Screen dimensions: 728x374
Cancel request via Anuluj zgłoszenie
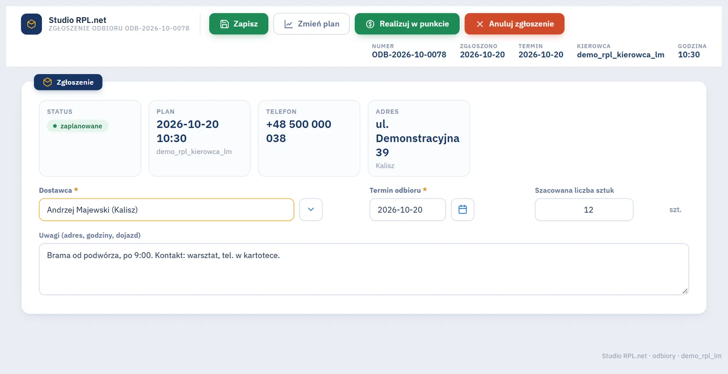pos(514,24)
